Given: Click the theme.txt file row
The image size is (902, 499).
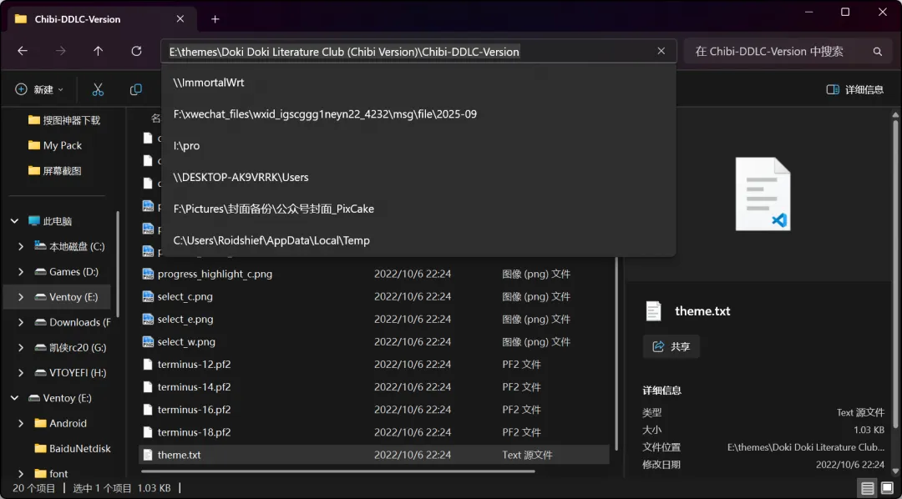Looking at the screenshot, I should tap(374, 455).
